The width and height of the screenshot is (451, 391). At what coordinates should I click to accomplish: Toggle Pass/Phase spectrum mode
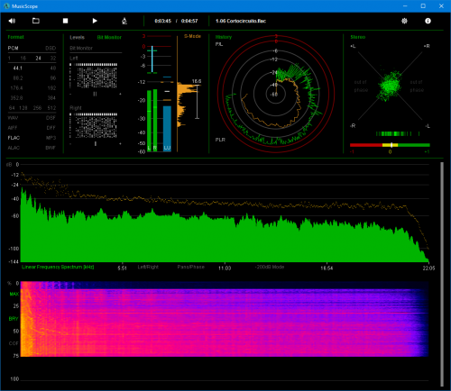[190, 267]
